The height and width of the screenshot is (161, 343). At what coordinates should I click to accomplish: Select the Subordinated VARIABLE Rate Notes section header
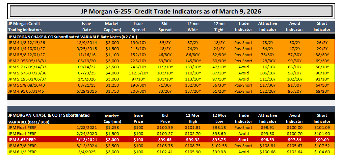coord(73,37)
